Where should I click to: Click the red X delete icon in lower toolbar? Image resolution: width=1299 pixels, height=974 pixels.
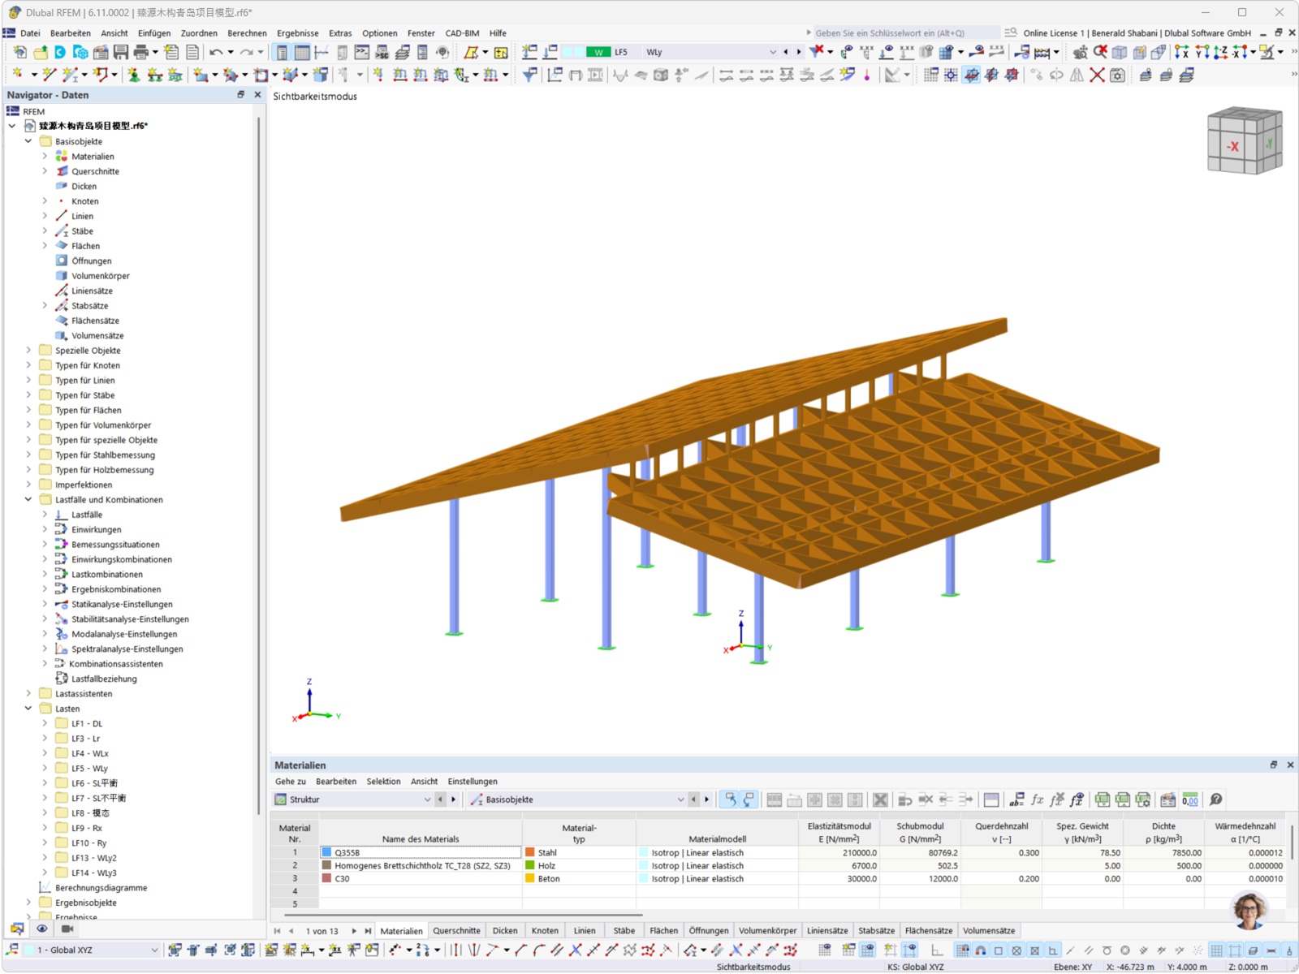pyautogui.click(x=1098, y=75)
